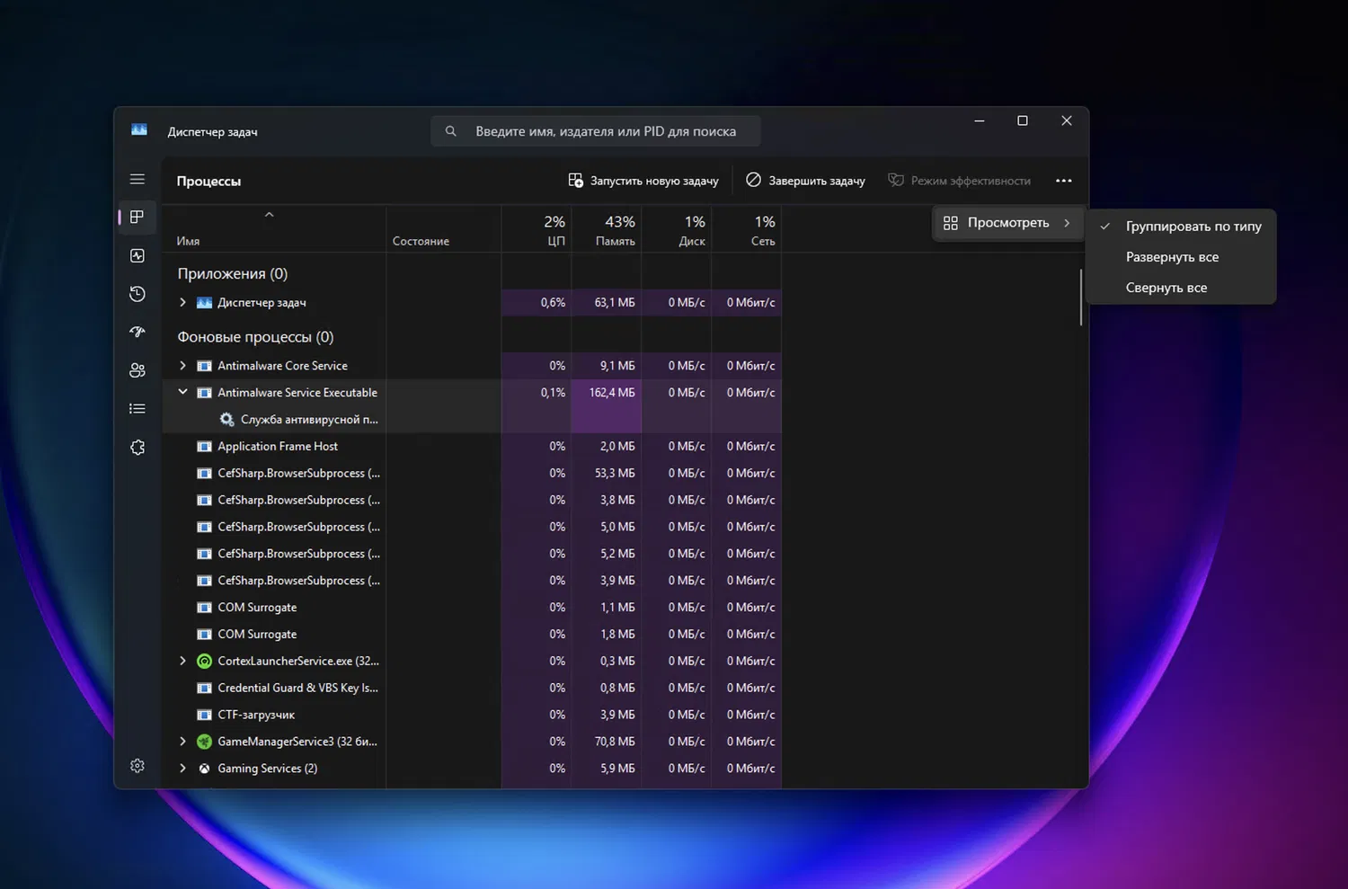Open the Details page in sidebar

click(x=137, y=409)
